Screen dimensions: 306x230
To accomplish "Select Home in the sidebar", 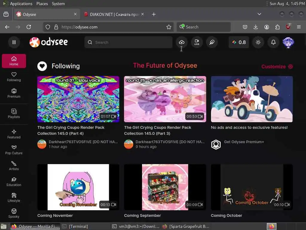I will point(14,61).
